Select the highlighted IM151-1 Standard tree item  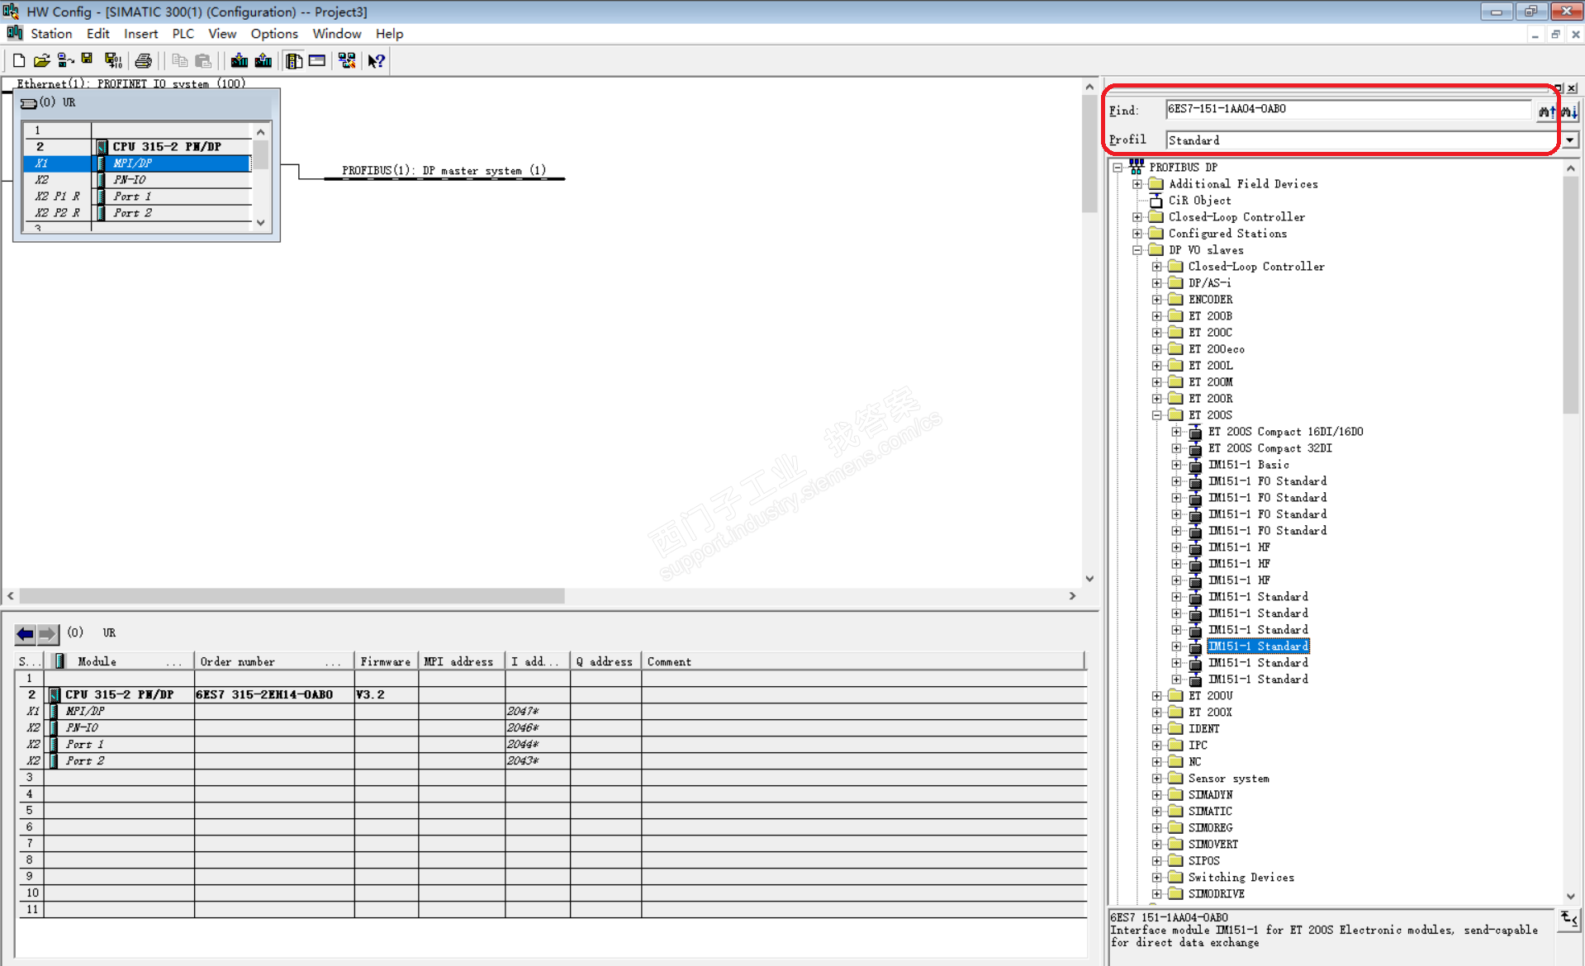[x=1258, y=646]
